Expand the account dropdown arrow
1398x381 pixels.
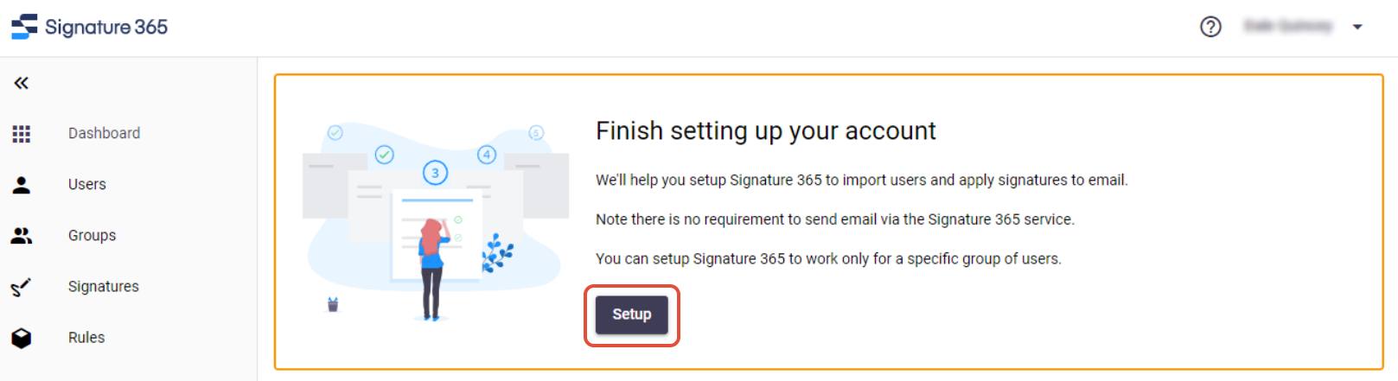[x=1357, y=27]
